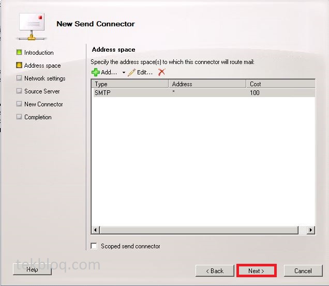Click the cost value 100

[255, 92]
